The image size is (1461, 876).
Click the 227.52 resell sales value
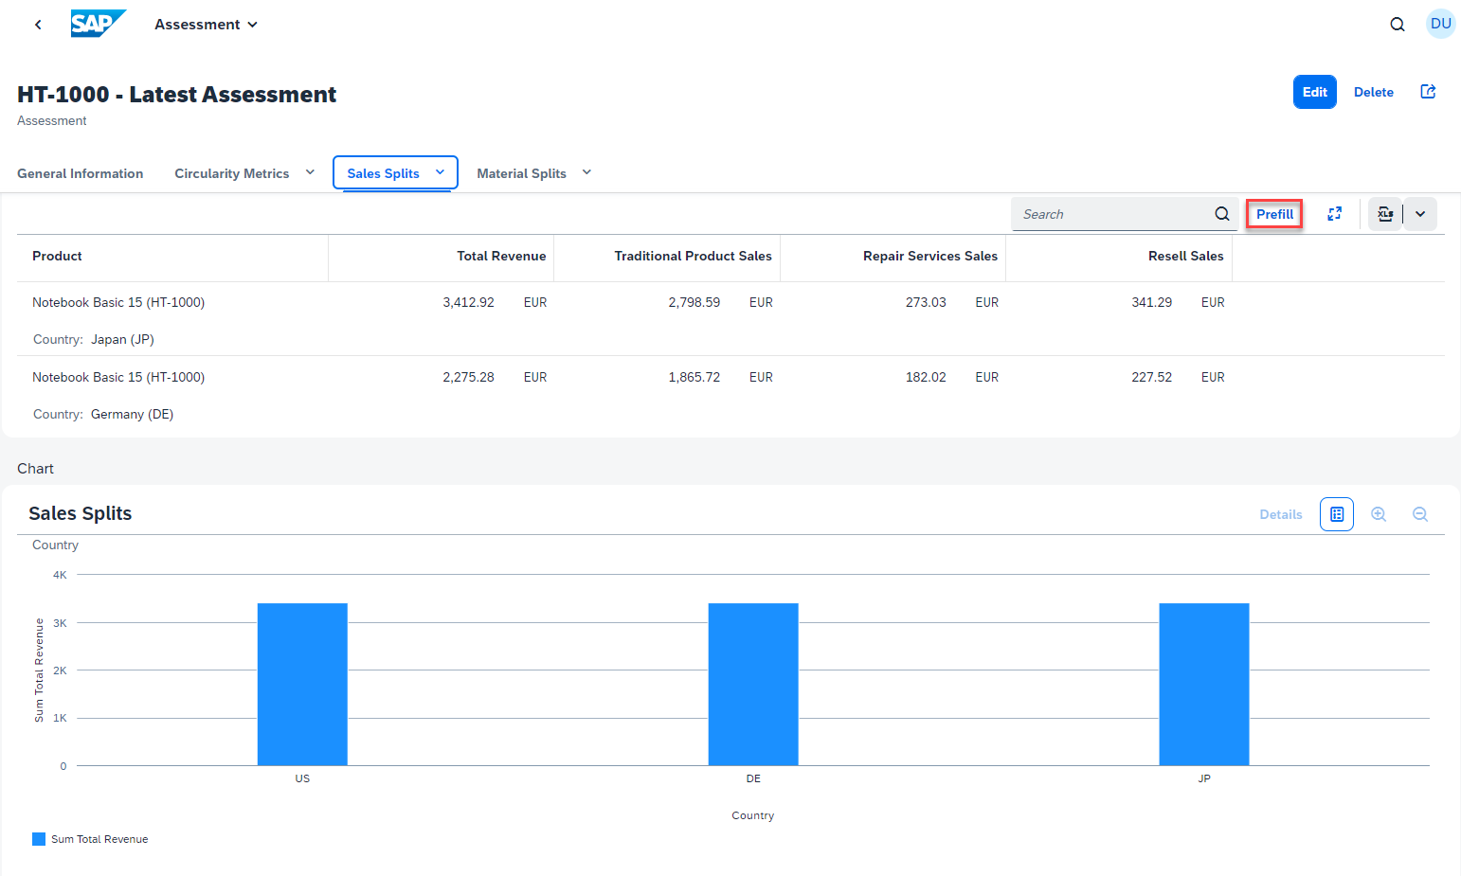1151,377
